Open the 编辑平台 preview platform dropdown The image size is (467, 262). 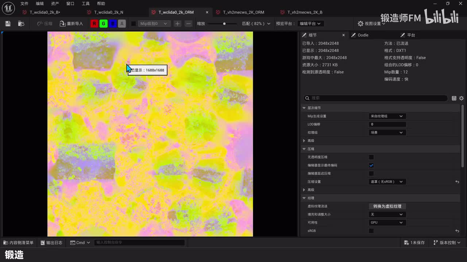(x=310, y=24)
